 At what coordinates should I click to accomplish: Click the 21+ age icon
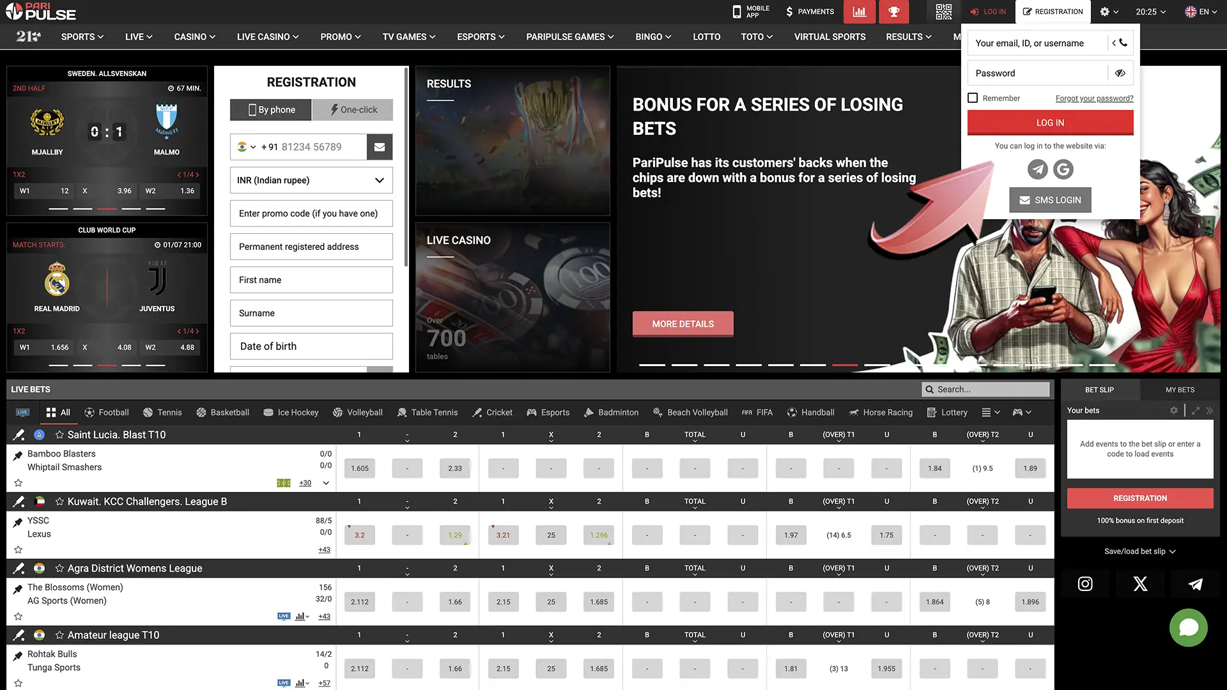pos(28,36)
